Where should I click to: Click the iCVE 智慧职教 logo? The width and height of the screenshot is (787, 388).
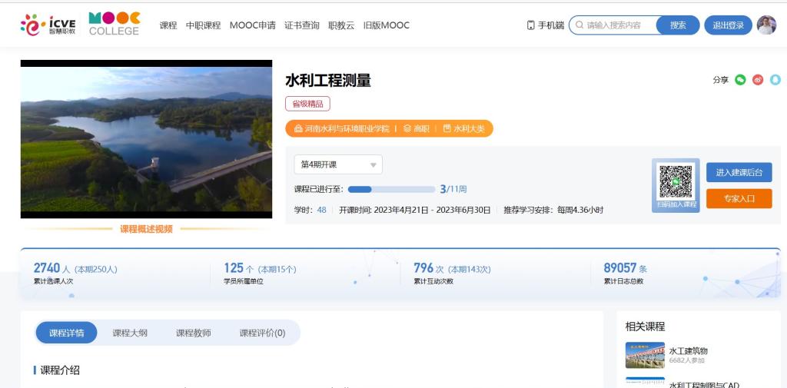[x=48, y=25]
